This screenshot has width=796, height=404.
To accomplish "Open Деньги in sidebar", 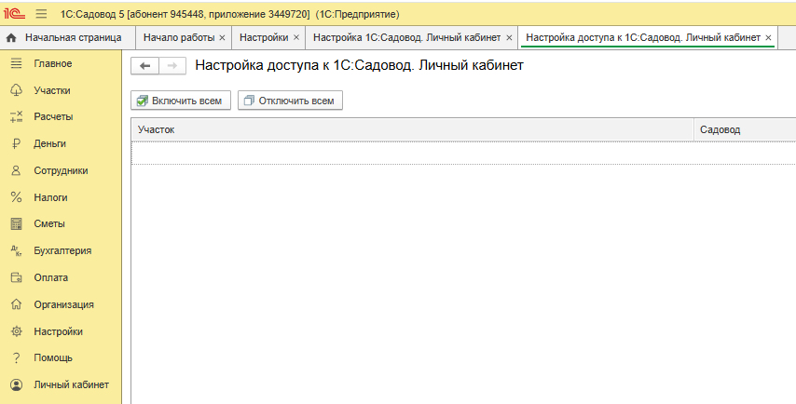I will (49, 144).
